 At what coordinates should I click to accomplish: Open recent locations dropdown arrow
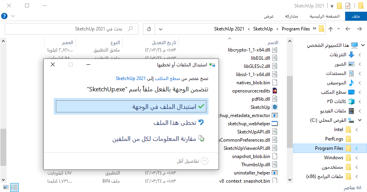click(x=338, y=29)
